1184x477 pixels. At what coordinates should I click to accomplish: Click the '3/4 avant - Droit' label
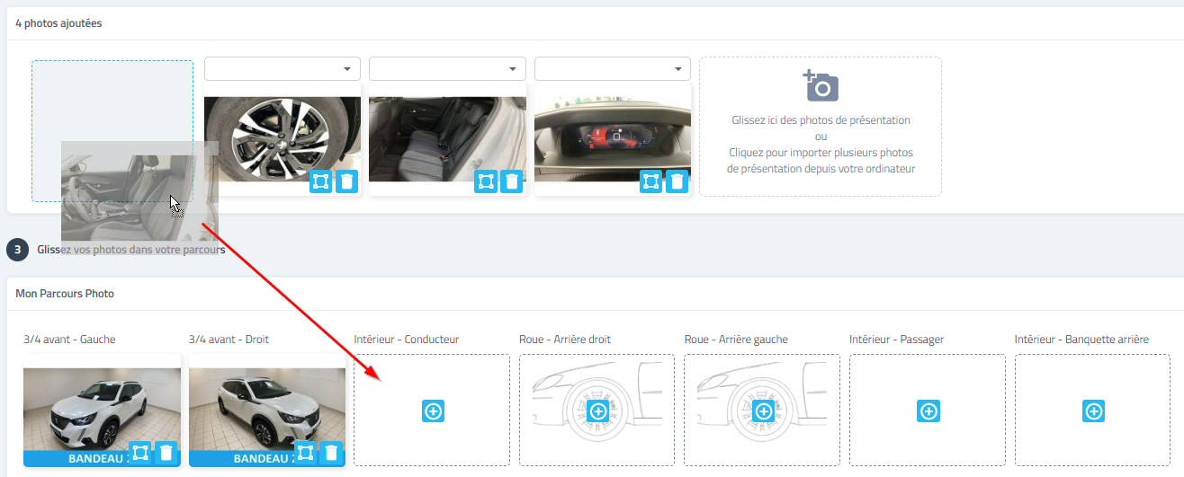coord(229,340)
